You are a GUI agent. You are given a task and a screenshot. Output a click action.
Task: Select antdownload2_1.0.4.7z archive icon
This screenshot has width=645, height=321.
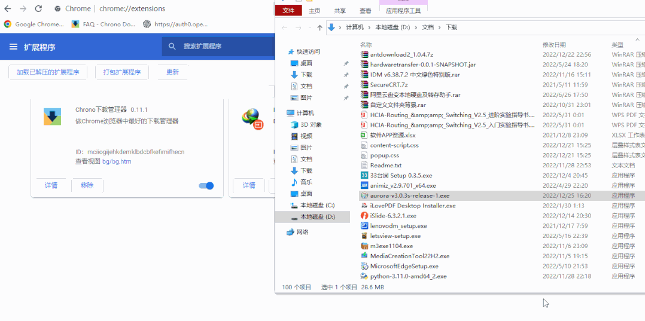pos(364,54)
